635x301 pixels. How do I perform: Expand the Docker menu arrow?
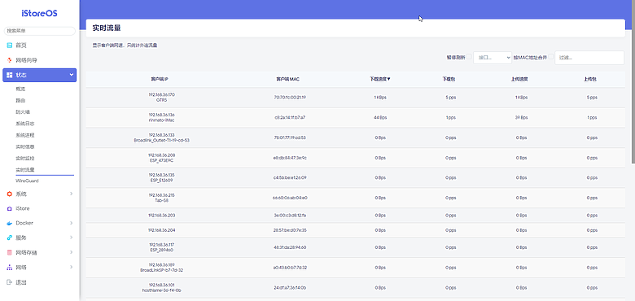(72, 223)
